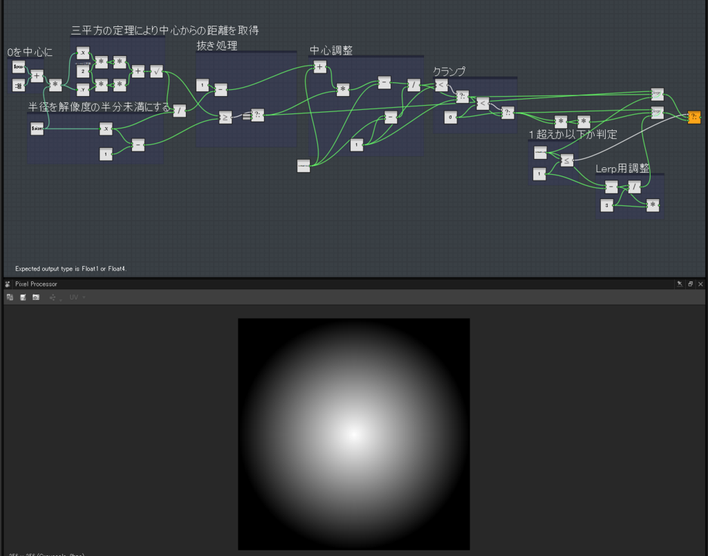Select the 中心調整 frame title
Image resolution: width=708 pixels, height=556 pixels.
pos(331,50)
